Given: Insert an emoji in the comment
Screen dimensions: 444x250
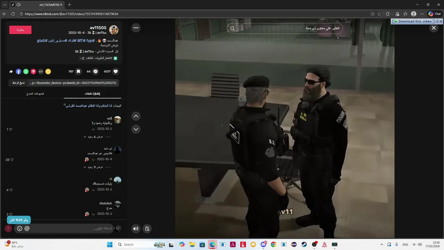Looking at the screenshot, I should [x=19, y=228].
